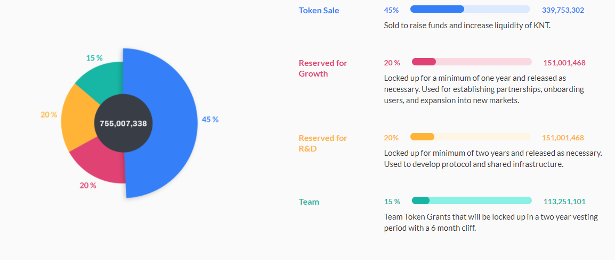Click the orange 151,001,468 R&D amount
Screen dimensions: 615x260
(563, 138)
